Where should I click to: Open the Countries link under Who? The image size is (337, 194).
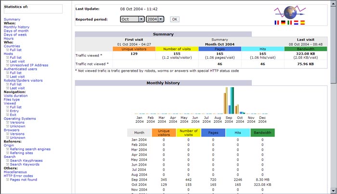click(12, 46)
